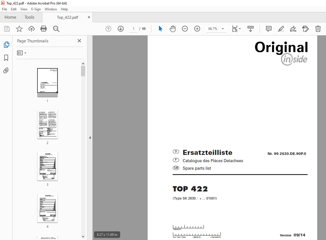The image size is (326, 240).
Task: Select the Top_422.pdf document tab
Action: [68, 17]
